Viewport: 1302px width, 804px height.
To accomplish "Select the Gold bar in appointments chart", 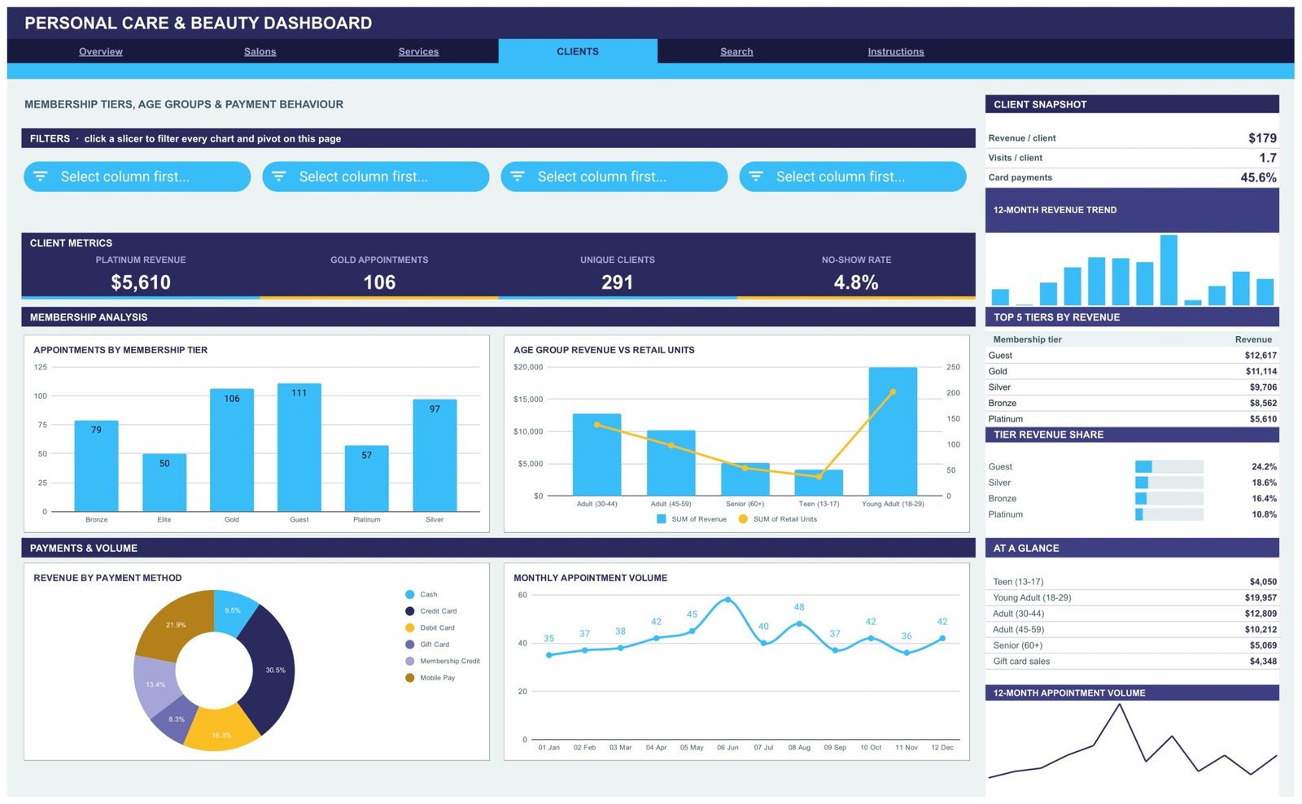I will [232, 450].
